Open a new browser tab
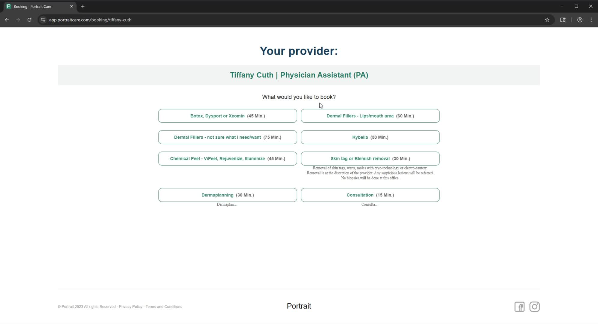Image resolution: width=598 pixels, height=324 pixels. (83, 6)
